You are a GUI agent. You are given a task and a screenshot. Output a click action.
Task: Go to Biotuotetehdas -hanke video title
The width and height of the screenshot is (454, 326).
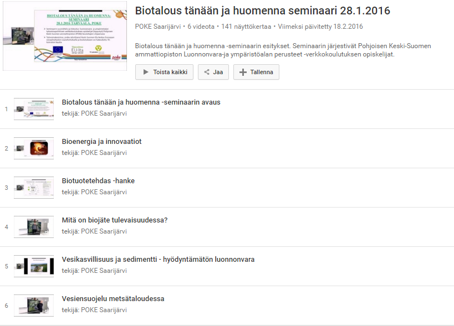98,181
